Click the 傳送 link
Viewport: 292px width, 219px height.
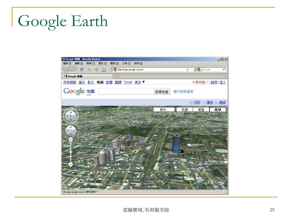(x=210, y=103)
